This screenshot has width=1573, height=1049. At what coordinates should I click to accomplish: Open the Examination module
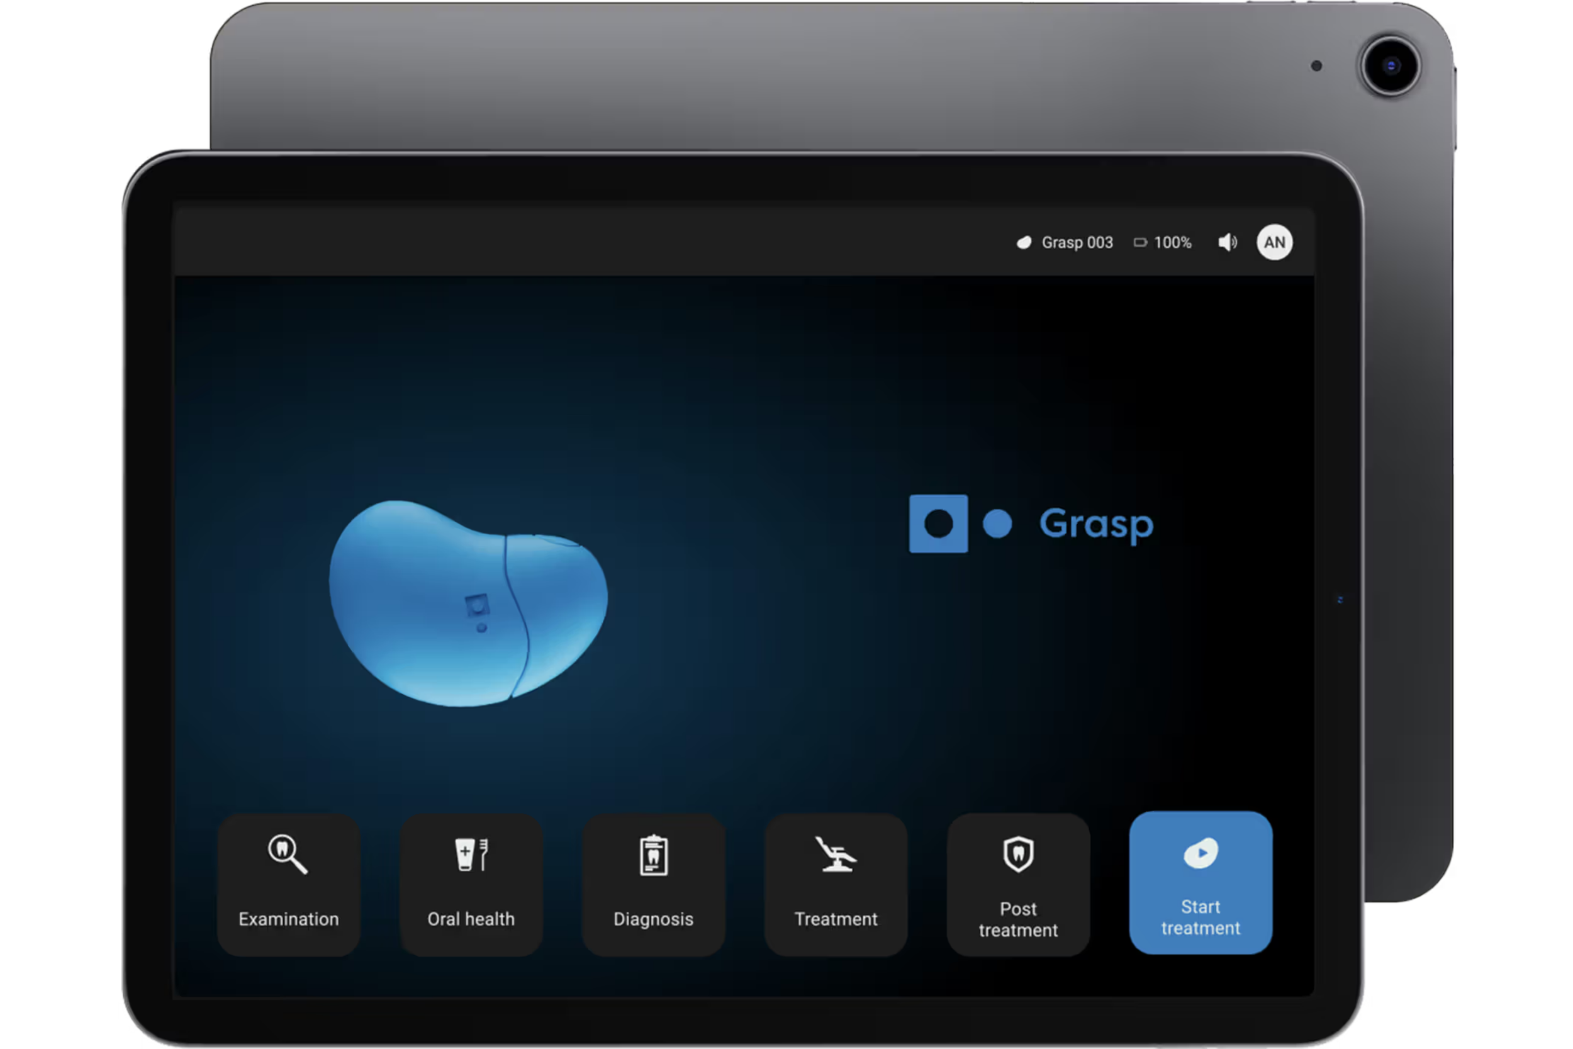click(288, 884)
